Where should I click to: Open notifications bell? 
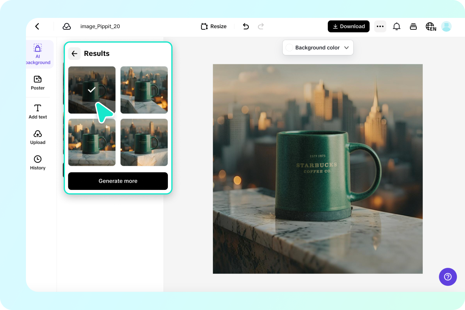pos(397,27)
